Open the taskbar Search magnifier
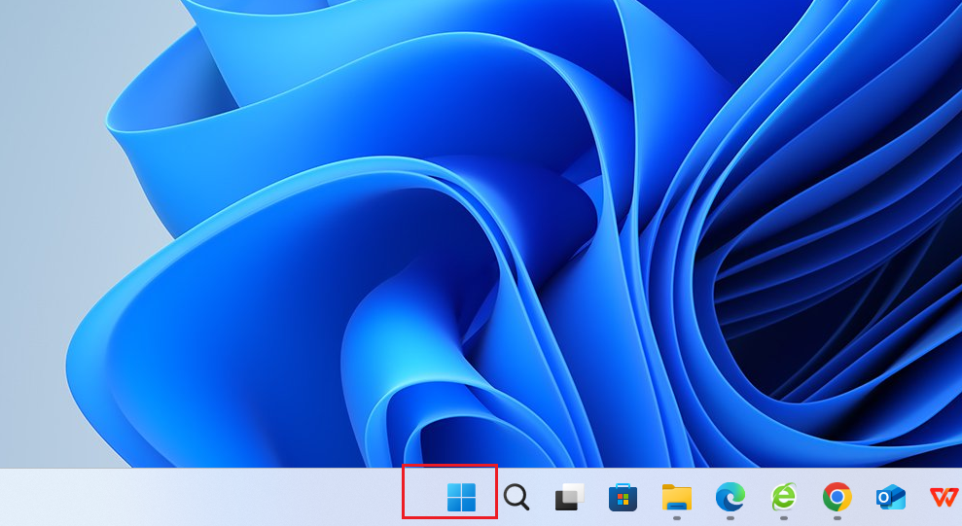 pos(517,498)
